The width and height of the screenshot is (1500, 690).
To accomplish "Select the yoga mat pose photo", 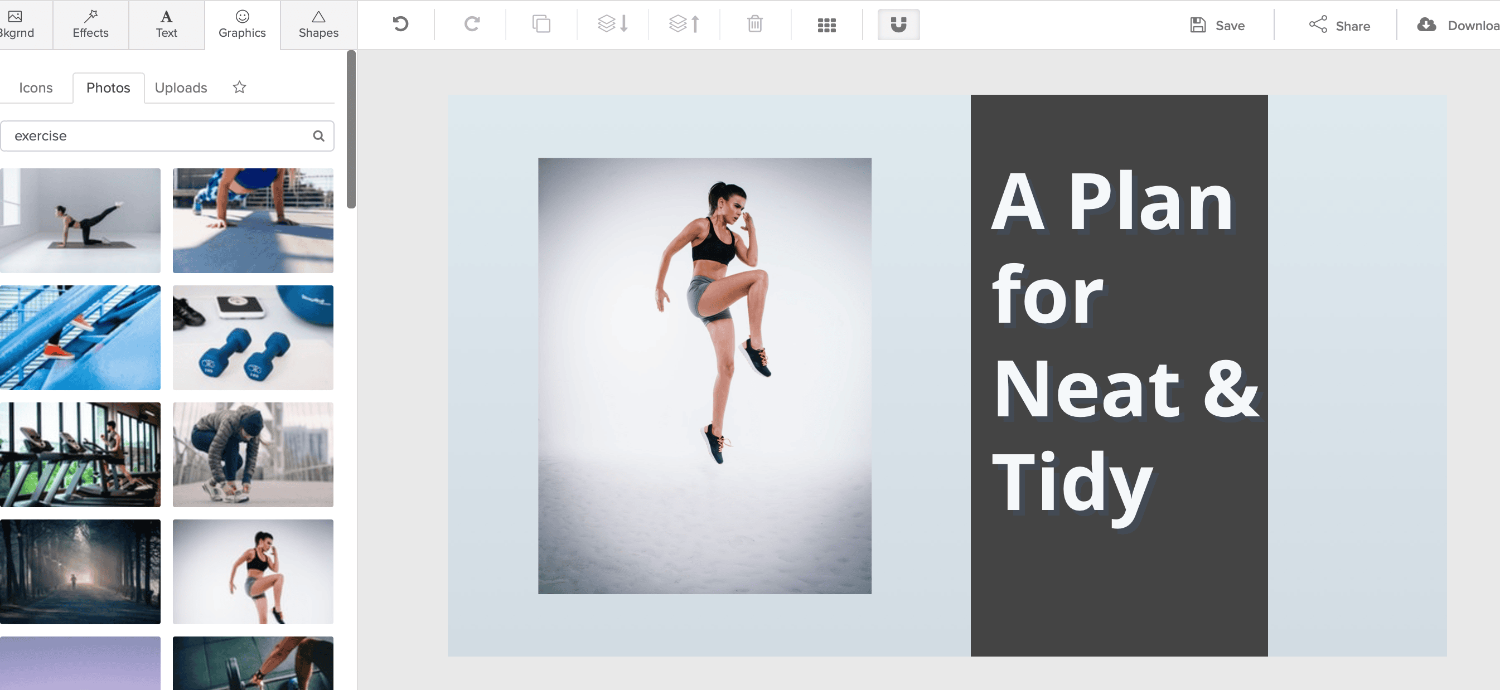I will (x=80, y=221).
